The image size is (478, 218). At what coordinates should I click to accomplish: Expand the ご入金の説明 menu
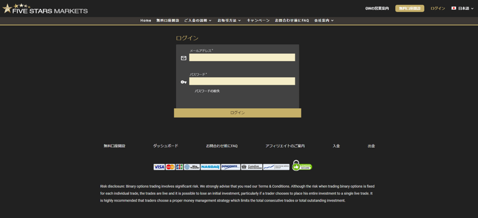198,20
